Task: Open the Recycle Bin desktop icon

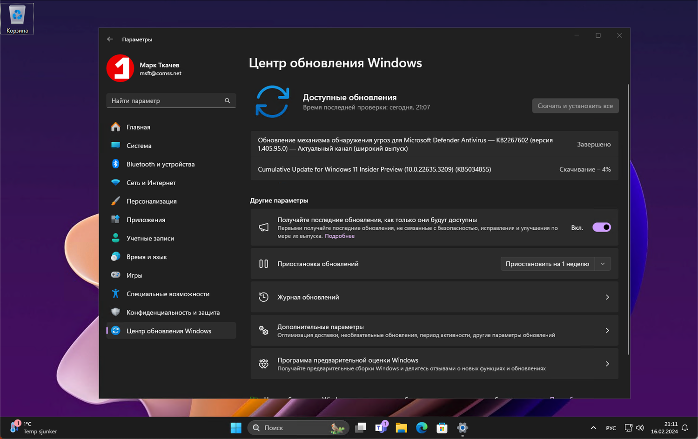Action: tap(17, 19)
